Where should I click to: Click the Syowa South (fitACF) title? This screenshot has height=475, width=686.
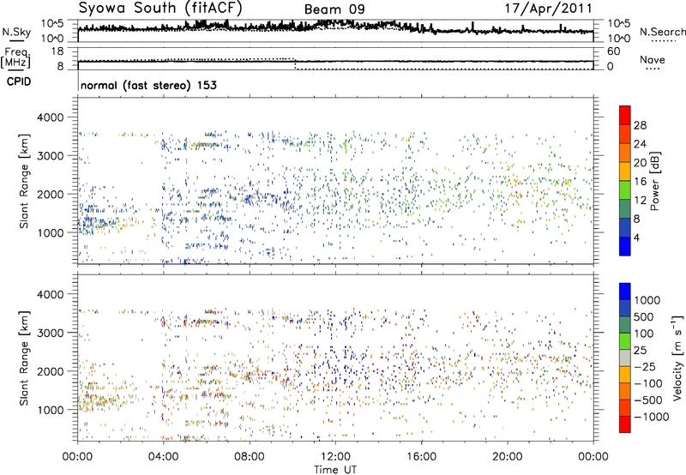coord(160,8)
